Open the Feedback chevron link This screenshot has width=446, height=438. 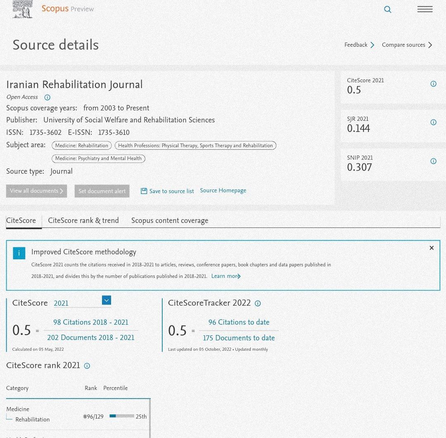point(359,45)
